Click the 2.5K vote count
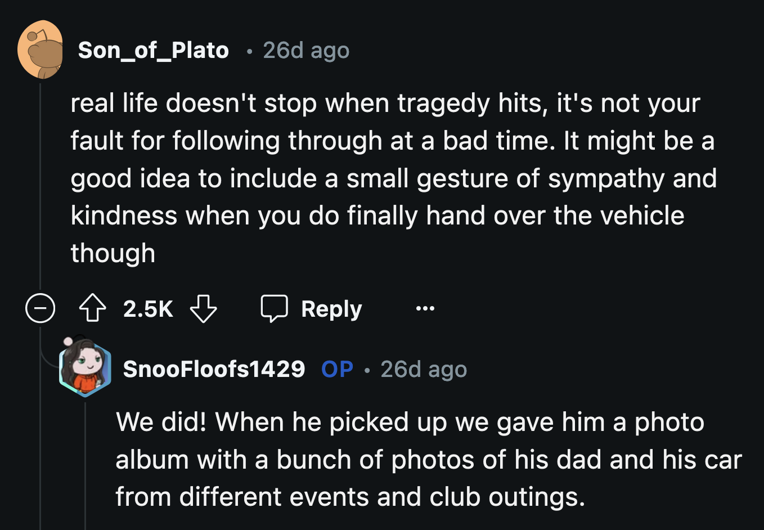The width and height of the screenshot is (764, 530). pyautogui.click(x=147, y=308)
